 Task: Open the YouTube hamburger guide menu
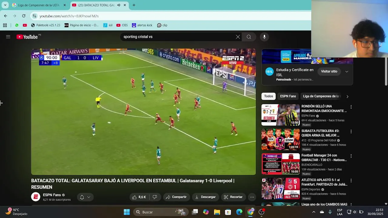tap(8, 37)
